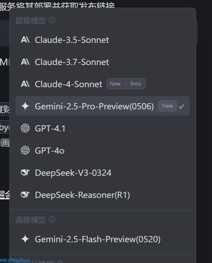Viewport: 212px width, 263px height.
Task: Click the OpenAI logo beside GPT-4.1
Action: pyautogui.click(x=25, y=128)
